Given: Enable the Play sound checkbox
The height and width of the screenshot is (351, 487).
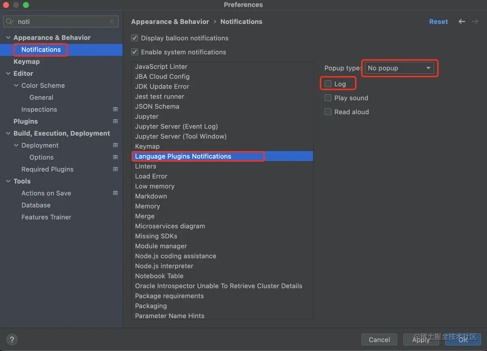Looking at the screenshot, I should (328, 98).
